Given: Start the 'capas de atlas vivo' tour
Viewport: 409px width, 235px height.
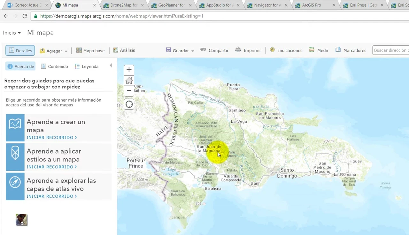Looking at the screenshot, I should coord(51,196).
